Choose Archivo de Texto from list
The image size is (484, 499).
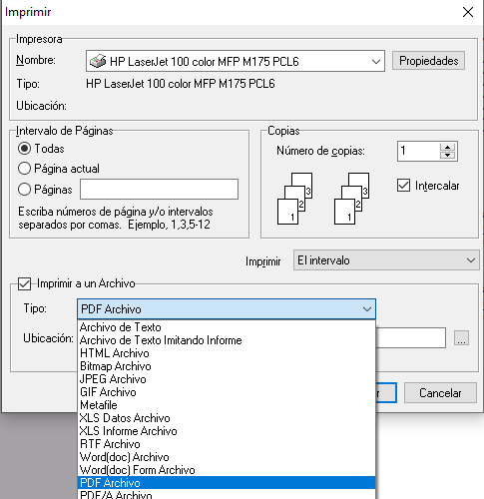[x=227, y=327]
